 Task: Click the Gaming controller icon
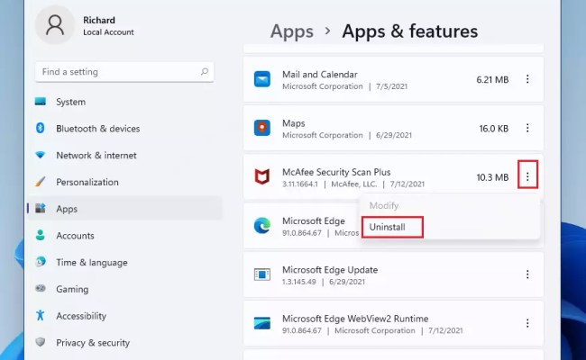41,288
